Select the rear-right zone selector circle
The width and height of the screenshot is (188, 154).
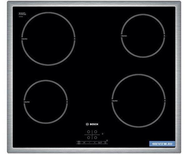tap(96, 131)
